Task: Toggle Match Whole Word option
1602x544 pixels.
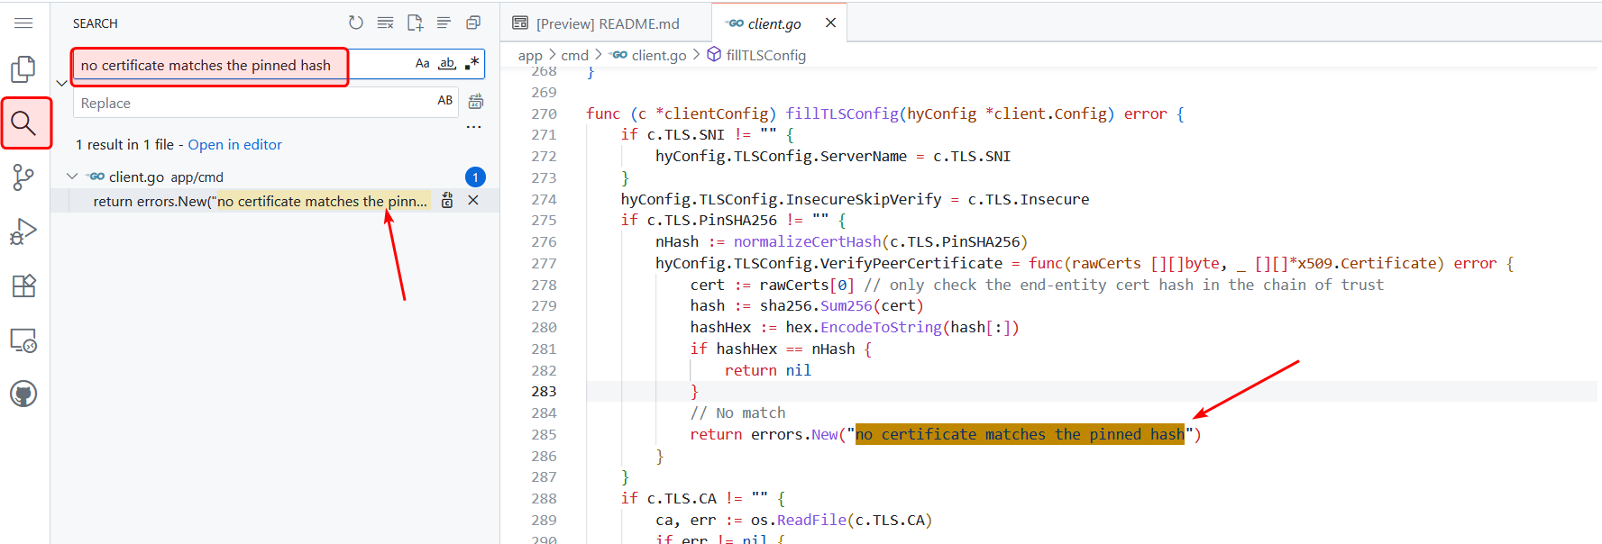Action: tap(447, 64)
